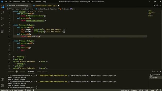Open the Edit menu
The image size is (162, 91).
click(10, 2)
